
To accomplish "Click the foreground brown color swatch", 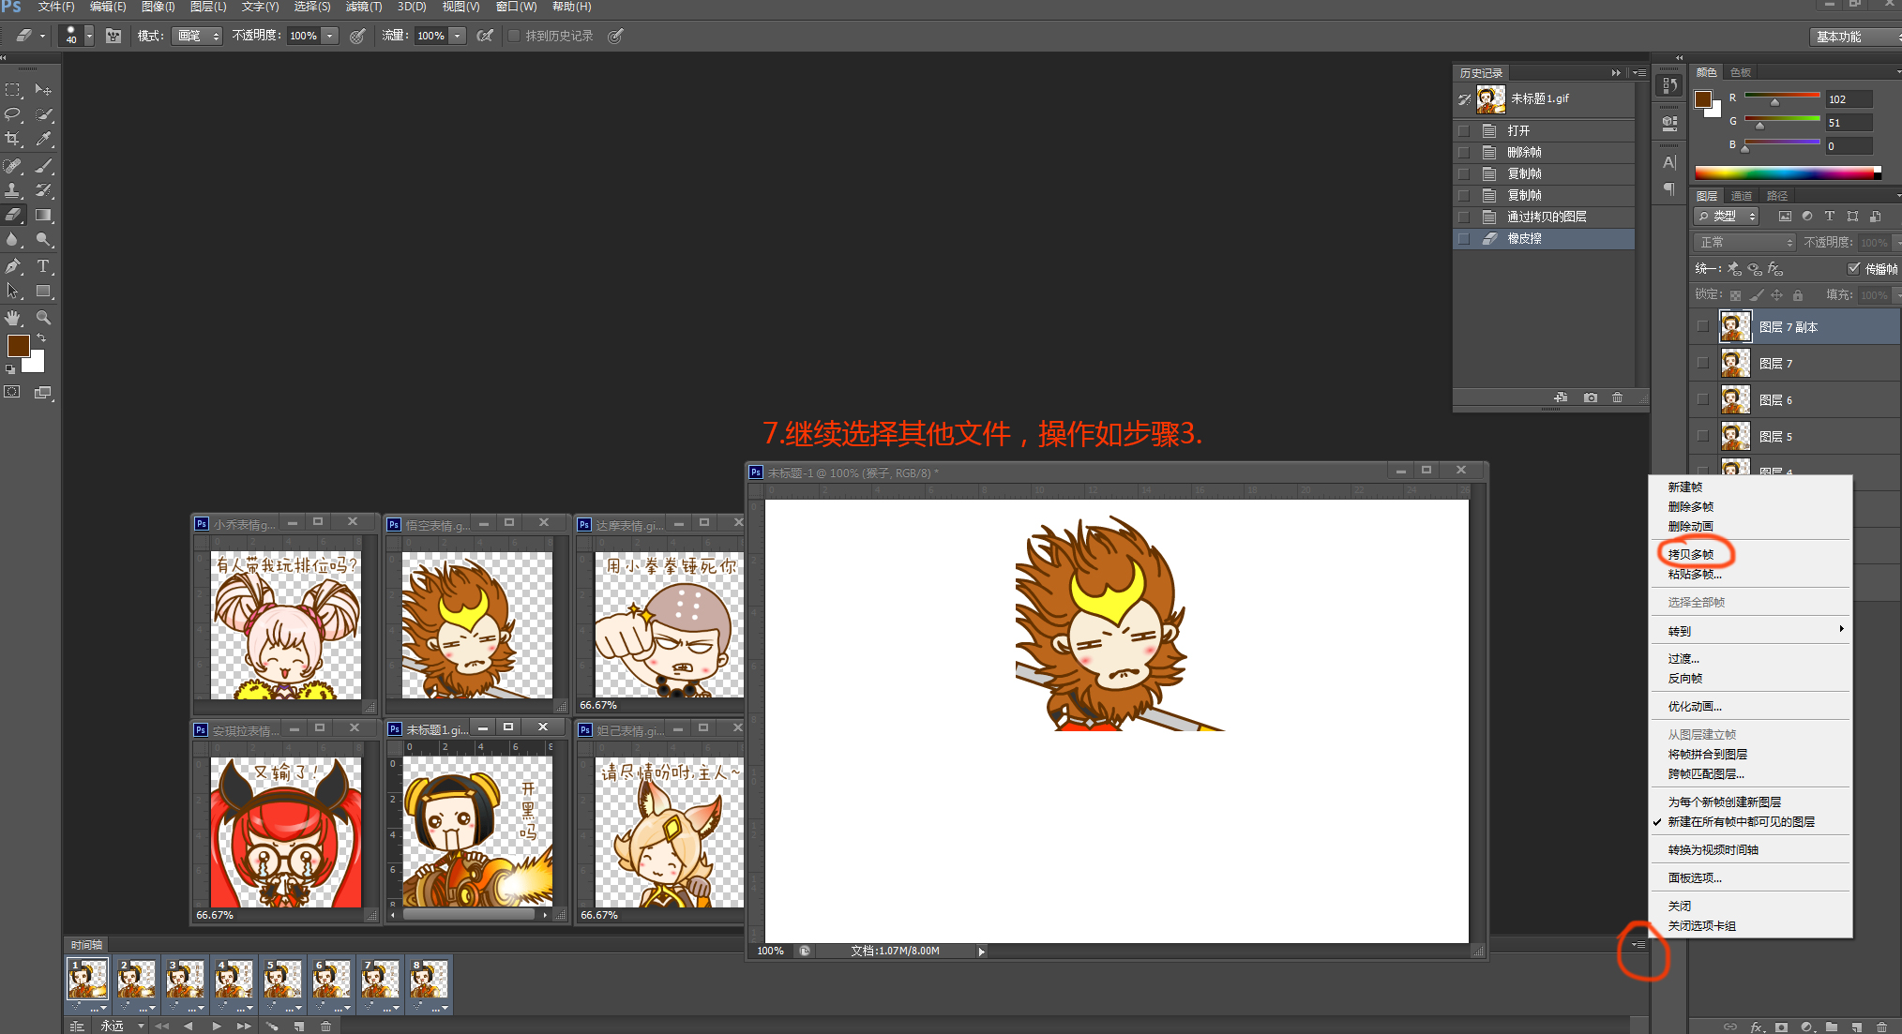I will coord(18,346).
